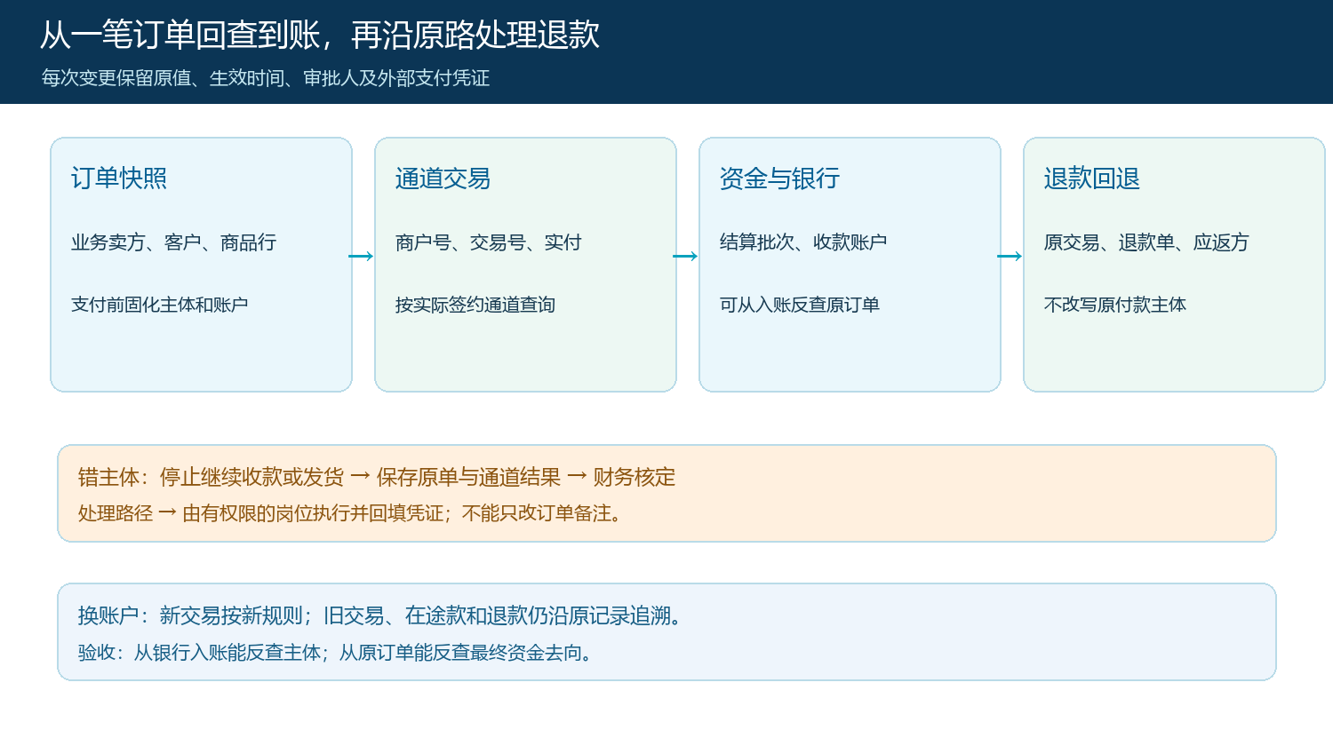Select the line starting with 验收：从银行入账
This screenshot has height=746, width=1333.
(x=338, y=653)
